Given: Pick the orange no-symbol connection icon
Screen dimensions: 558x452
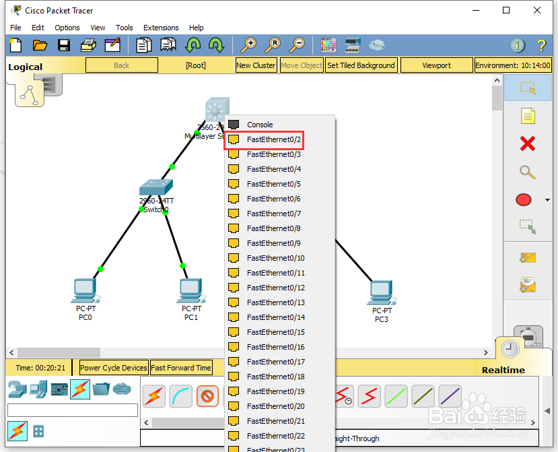Looking at the screenshot, I should [x=207, y=396].
